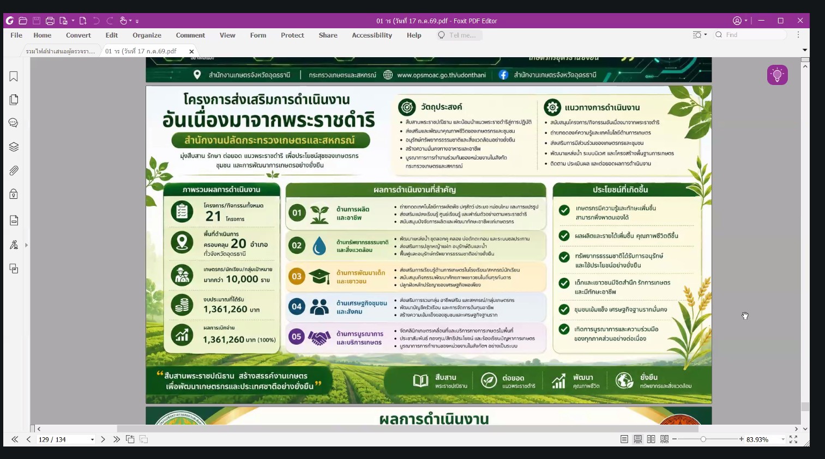Screen dimensions: 825x459
Task: Open the Help ribbon tab
Action: coord(414,35)
